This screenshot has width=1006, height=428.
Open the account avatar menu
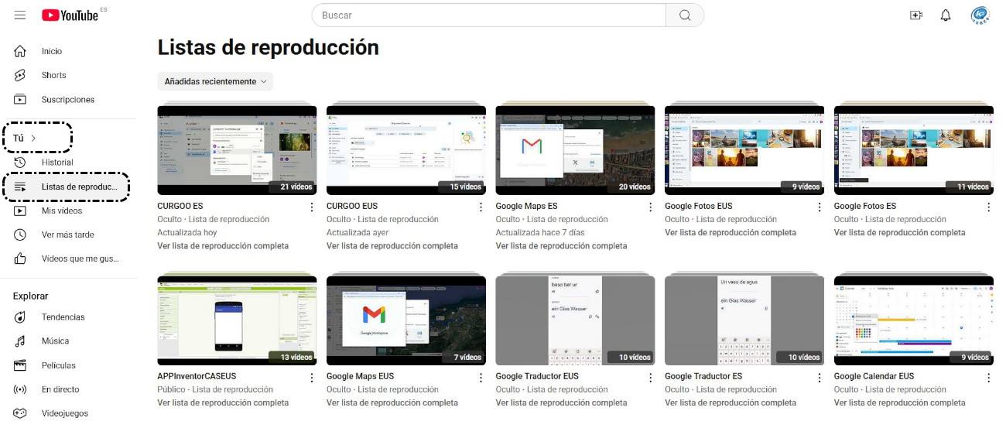980,15
